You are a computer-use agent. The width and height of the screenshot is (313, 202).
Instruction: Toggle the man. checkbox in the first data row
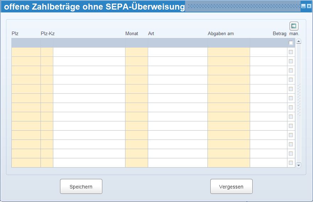[291, 52]
